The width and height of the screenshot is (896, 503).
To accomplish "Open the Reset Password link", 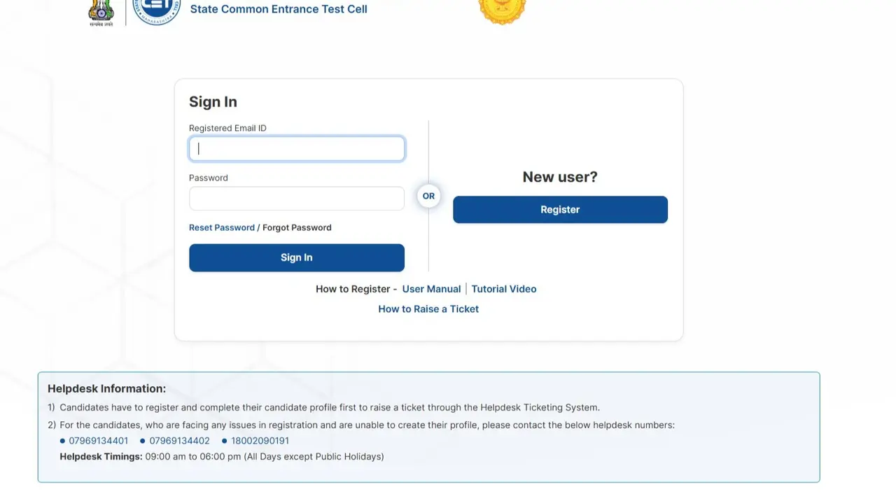I will click(222, 227).
